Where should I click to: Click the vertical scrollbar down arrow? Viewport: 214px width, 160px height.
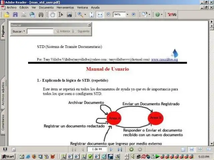coord(212,144)
